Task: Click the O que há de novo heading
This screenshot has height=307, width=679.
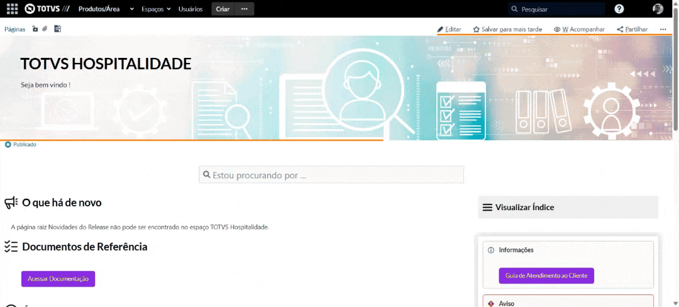Action: point(62,202)
